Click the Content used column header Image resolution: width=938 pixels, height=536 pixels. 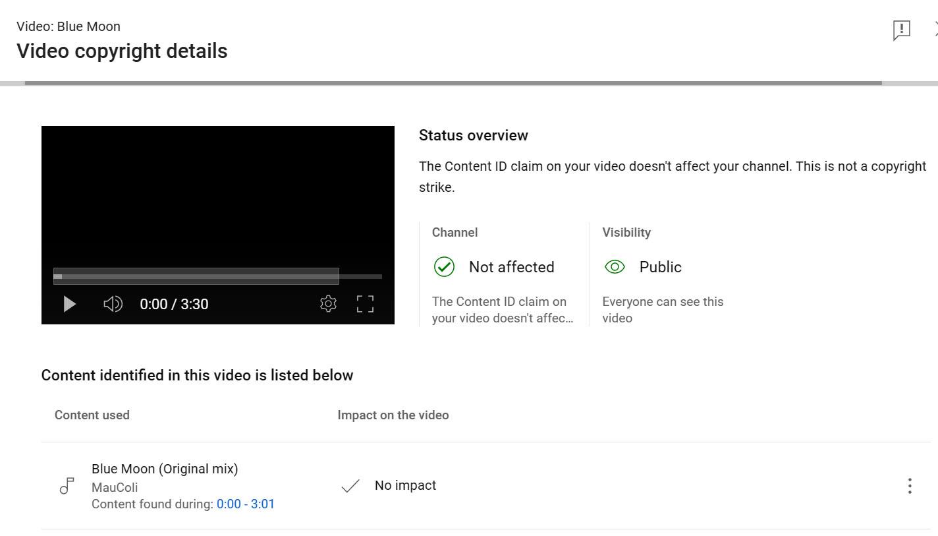coord(92,415)
